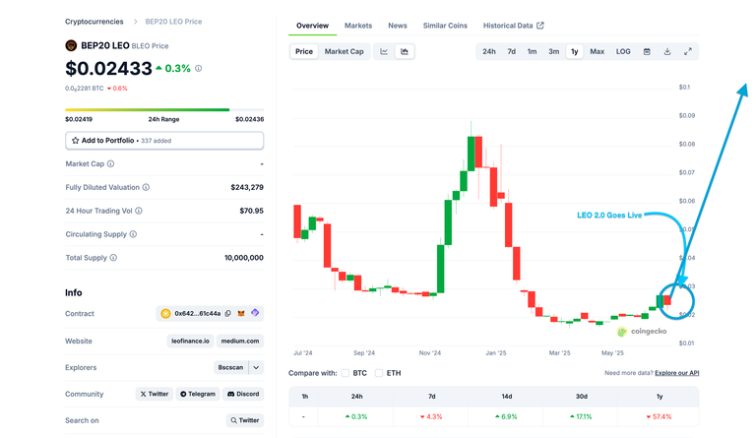Select the 24h time range

tap(489, 51)
